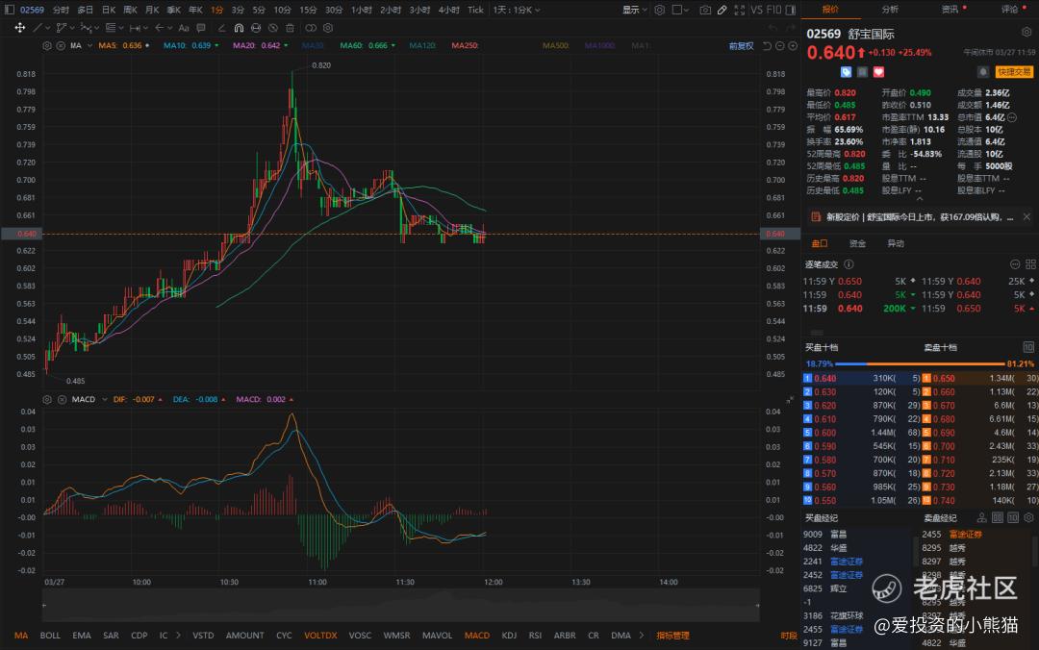Toggle hide drawings eye icon
The height and width of the screenshot is (650, 1039).
click(x=273, y=28)
